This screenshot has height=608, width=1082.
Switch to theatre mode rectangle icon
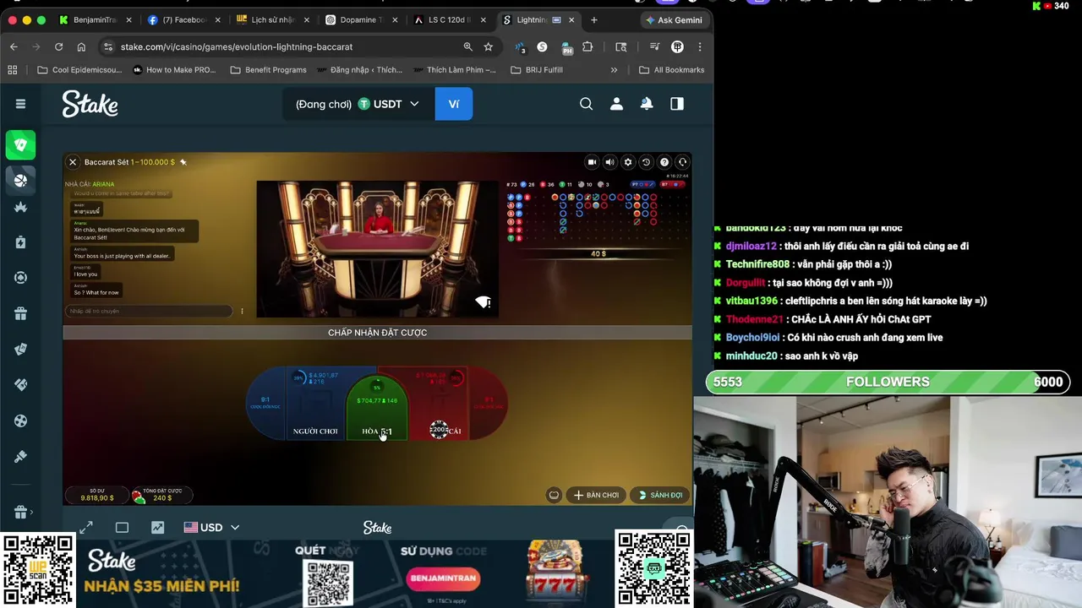[x=122, y=528]
